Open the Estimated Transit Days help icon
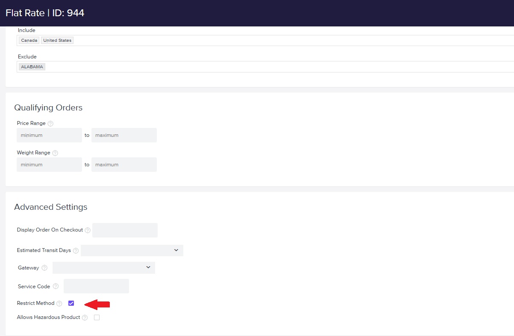 click(x=76, y=250)
